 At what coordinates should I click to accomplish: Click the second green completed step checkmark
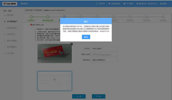click(47, 17)
